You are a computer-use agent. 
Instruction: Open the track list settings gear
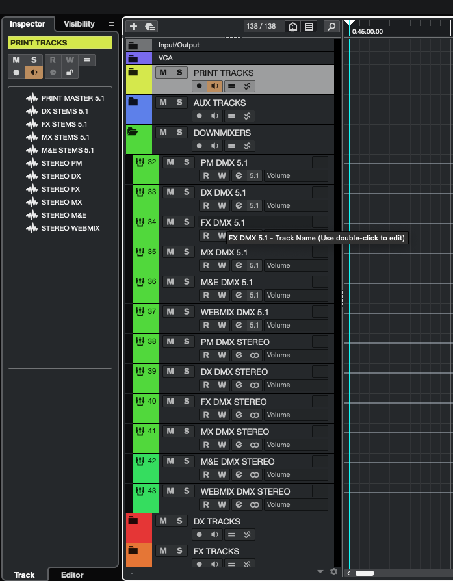click(333, 571)
